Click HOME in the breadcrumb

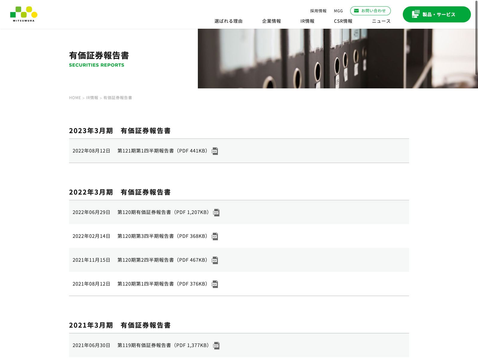click(x=75, y=98)
